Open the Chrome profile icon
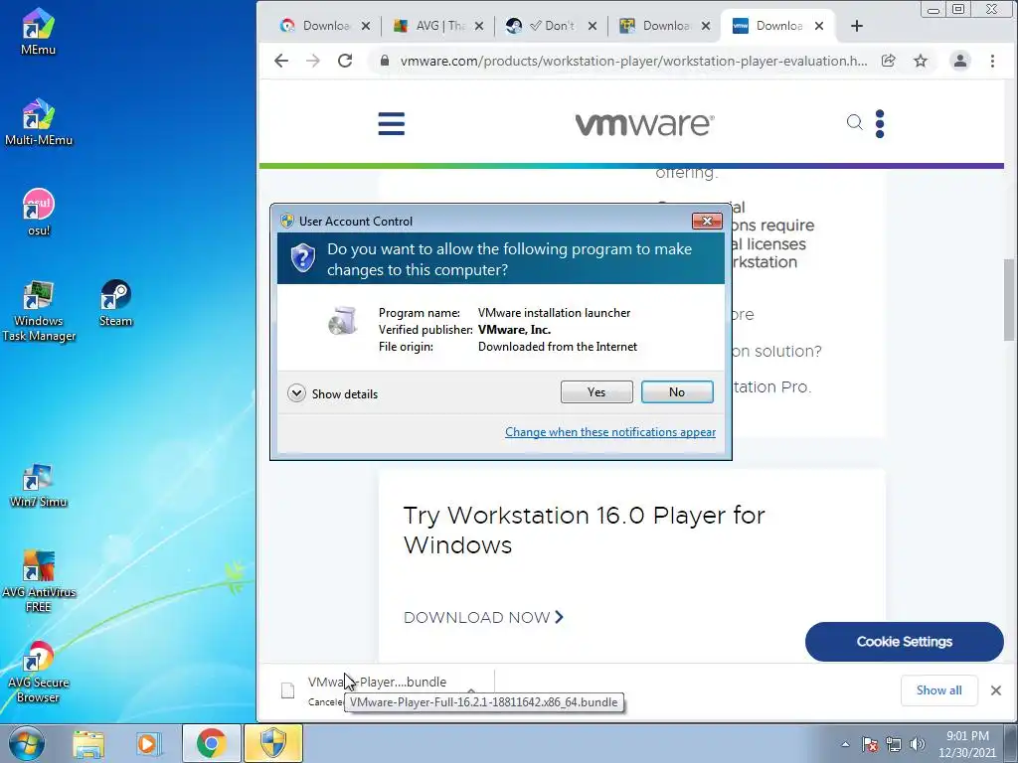The image size is (1018, 763). [x=959, y=61]
